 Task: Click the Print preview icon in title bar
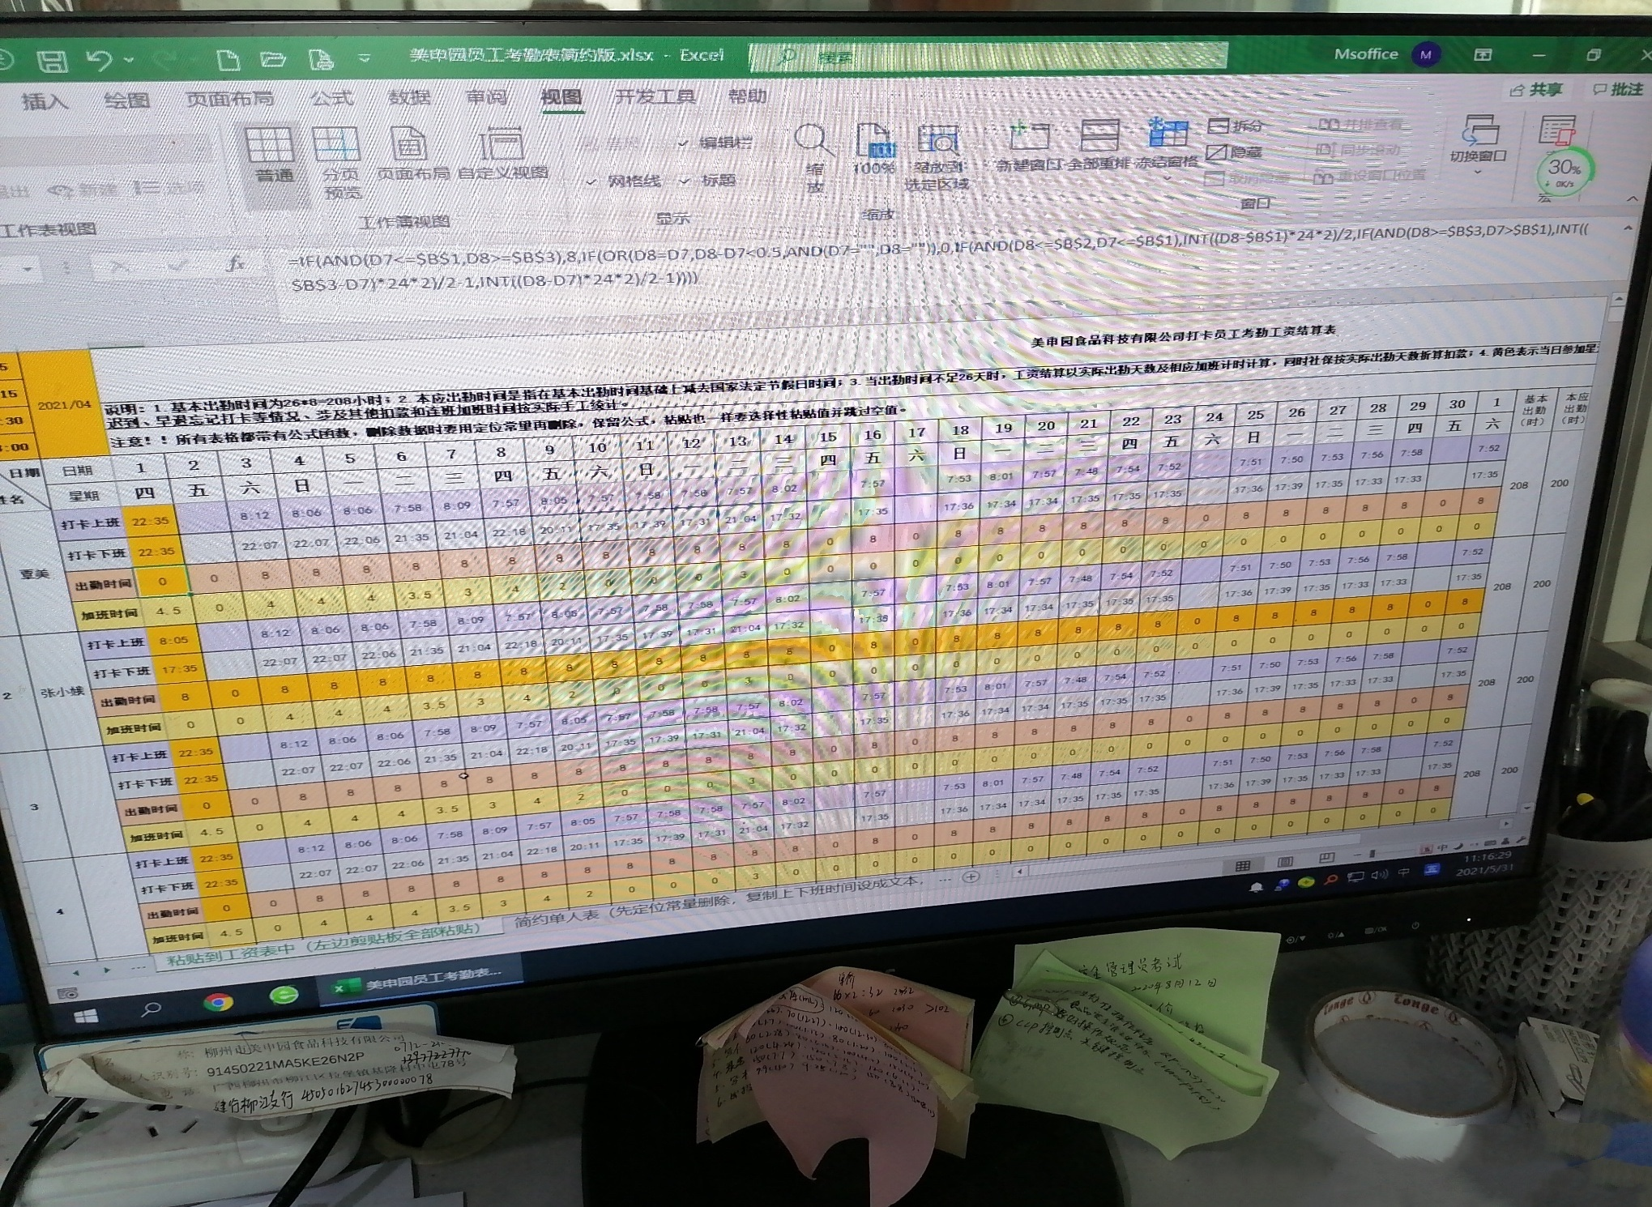click(321, 59)
